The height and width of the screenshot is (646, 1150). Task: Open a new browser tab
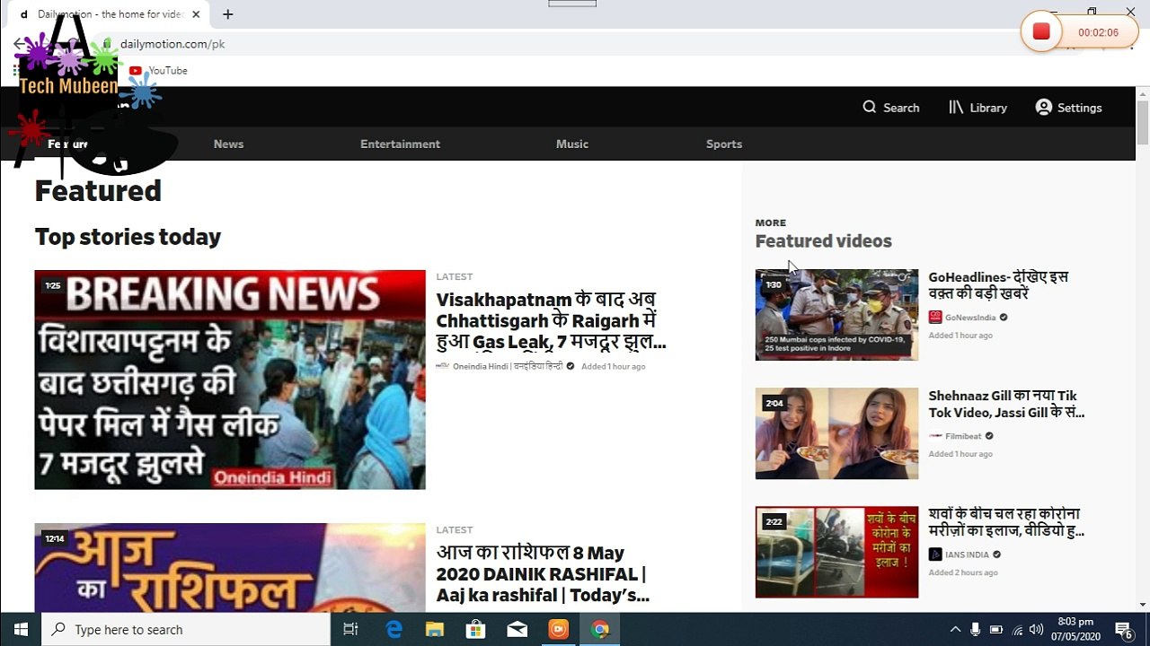[228, 14]
